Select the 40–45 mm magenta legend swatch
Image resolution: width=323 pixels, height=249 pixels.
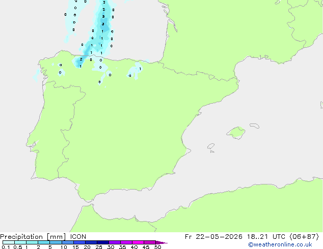pyautogui.click(x=138, y=242)
